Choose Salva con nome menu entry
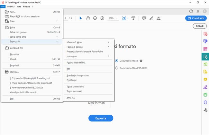Viewport: 209px width, 135px height. pos(32,32)
